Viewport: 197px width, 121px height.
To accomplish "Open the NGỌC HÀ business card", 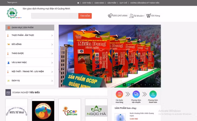I will point(96,110).
